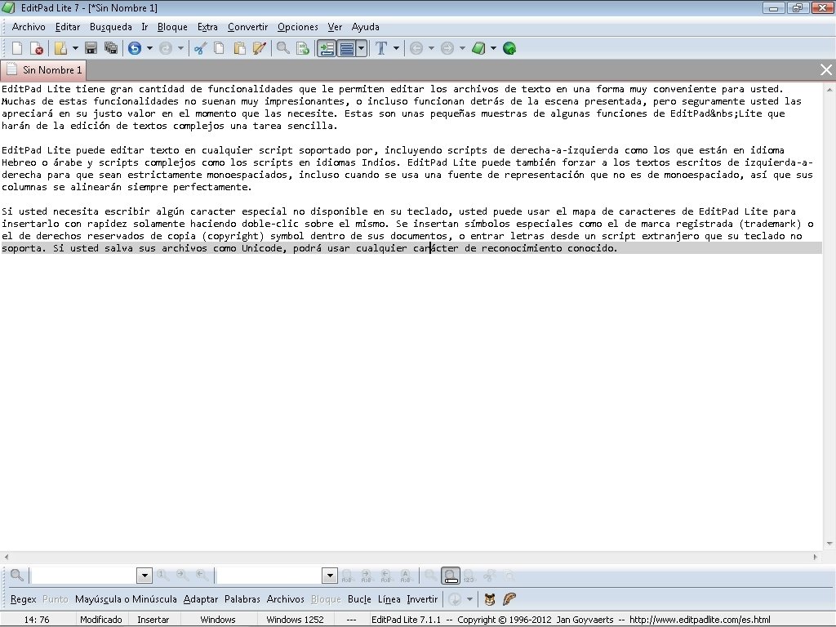Toggle the Palabras whole-words option

[x=242, y=599]
